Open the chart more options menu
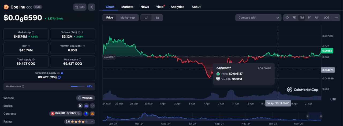343x126 pixels. [x=337, y=18]
